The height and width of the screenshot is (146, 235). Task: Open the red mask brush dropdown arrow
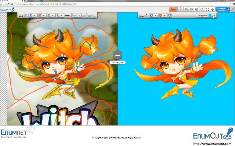pos(44,15)
